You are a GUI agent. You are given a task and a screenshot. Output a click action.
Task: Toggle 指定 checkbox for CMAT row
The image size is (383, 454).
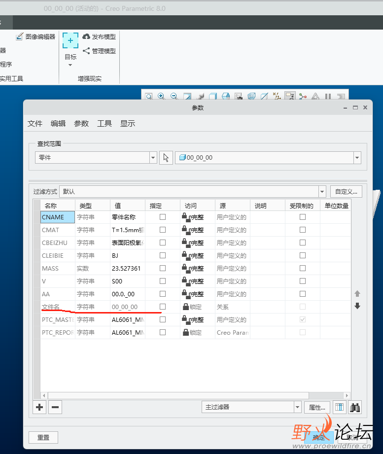point(163,230)
